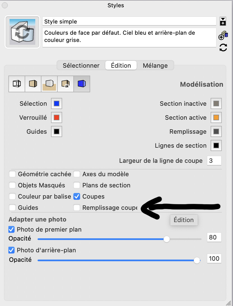Click the Verrouillé red color swatch
Screen dimensions: 233x306
(57, 117)
